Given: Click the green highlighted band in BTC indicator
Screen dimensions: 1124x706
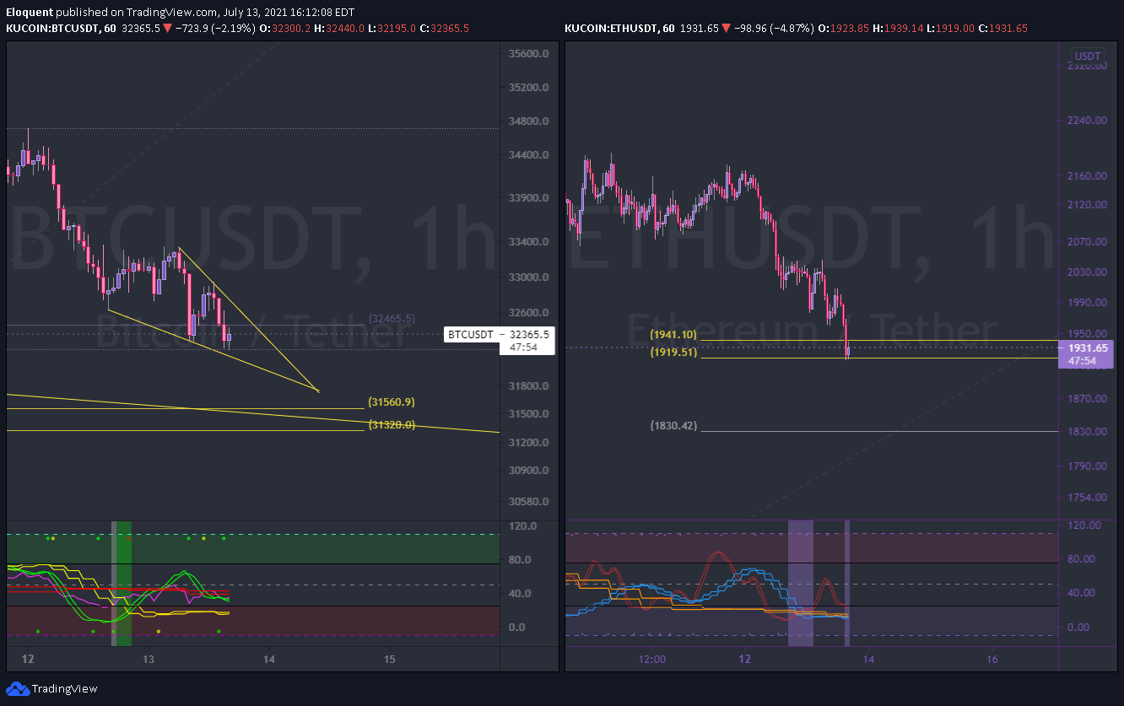Looking at the screenshot, I should click(x=124, y=584).
